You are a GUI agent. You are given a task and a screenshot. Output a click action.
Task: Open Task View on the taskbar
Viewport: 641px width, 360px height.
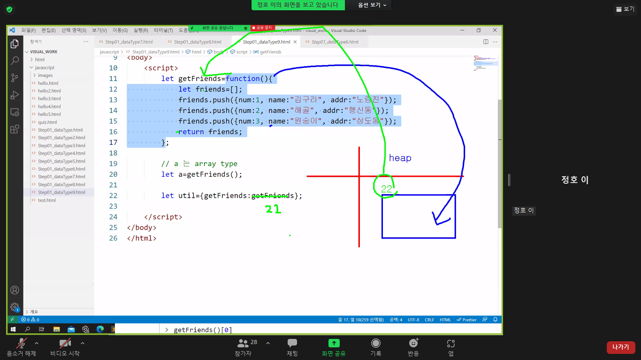coord(41,330)
